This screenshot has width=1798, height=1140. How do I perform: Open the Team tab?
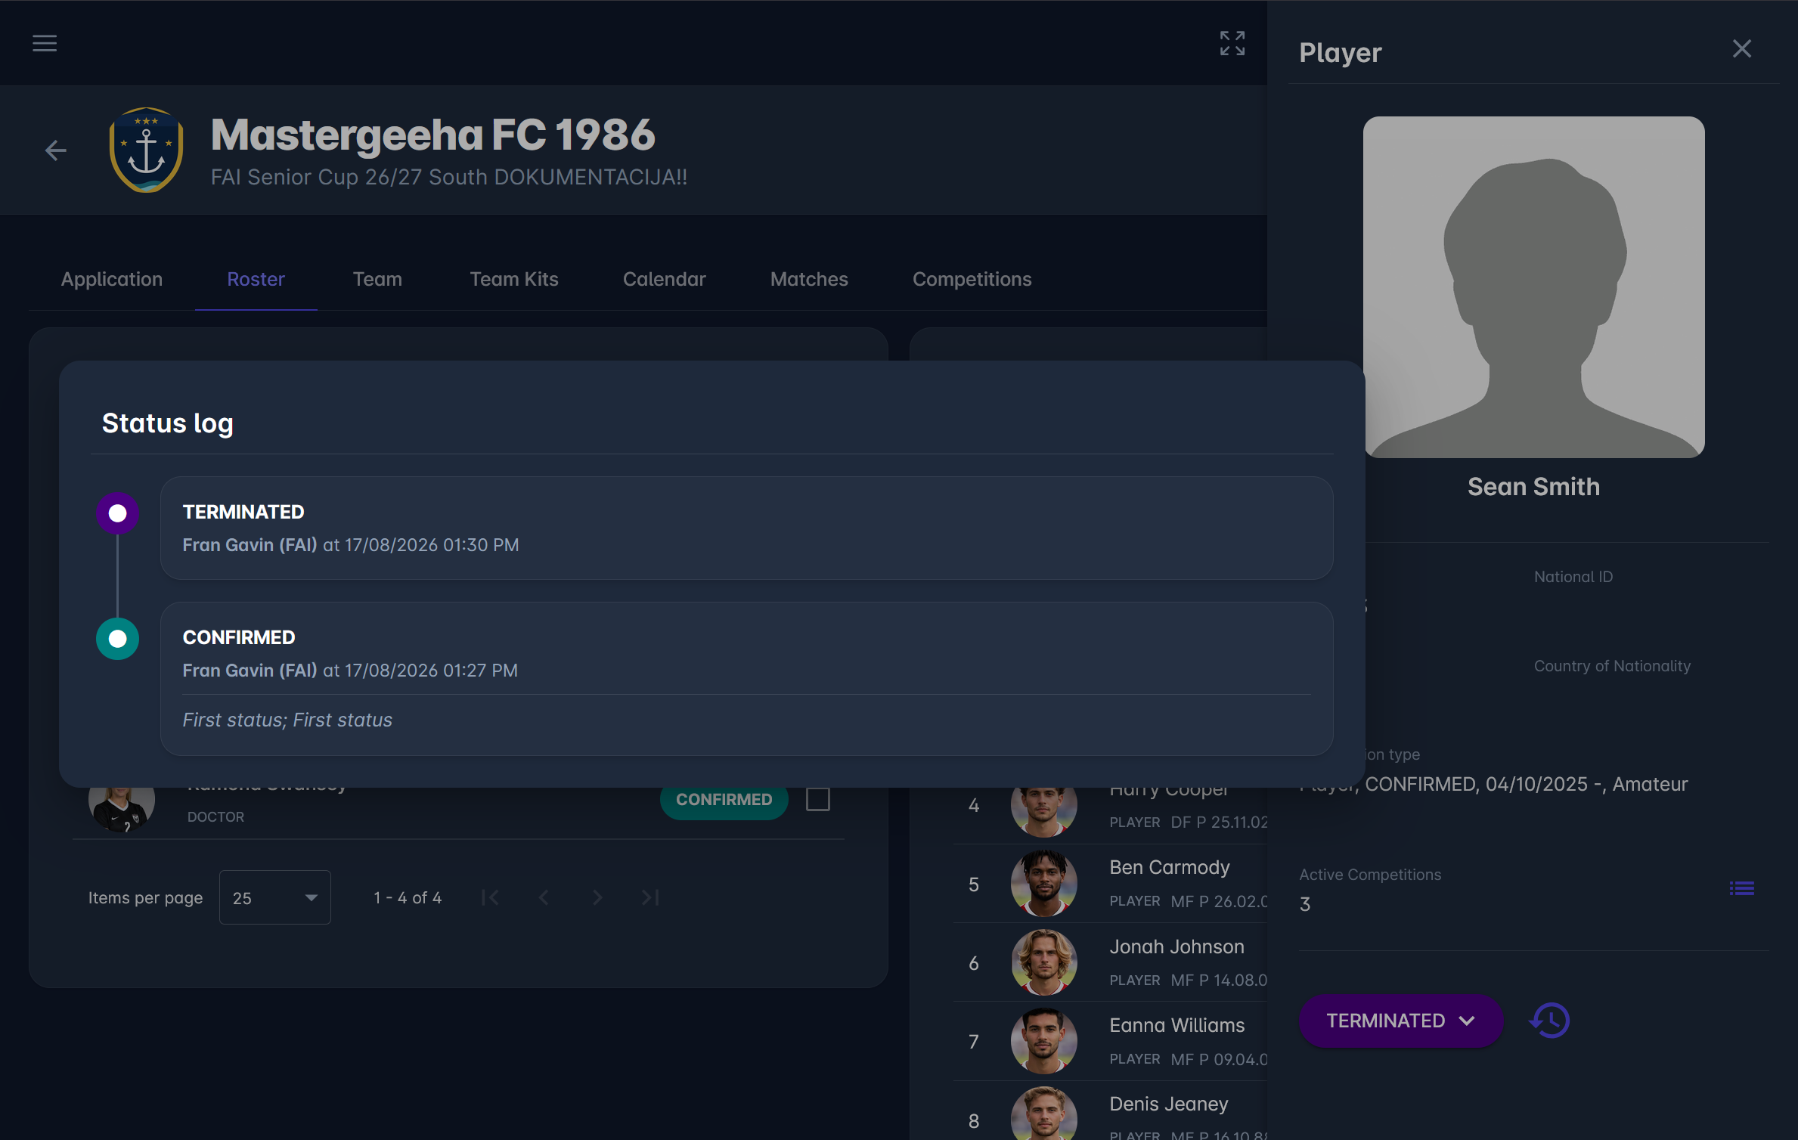point(377,279)
